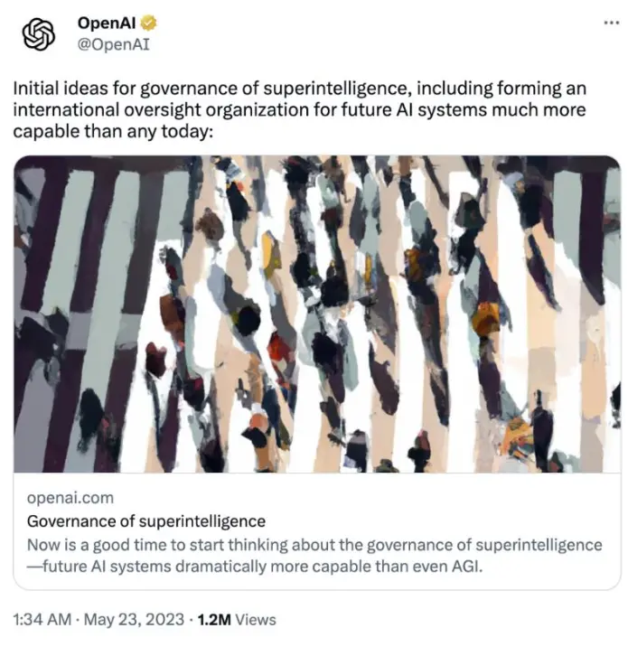Open the Governance of superintelligence card title

[x=146, y=521]
